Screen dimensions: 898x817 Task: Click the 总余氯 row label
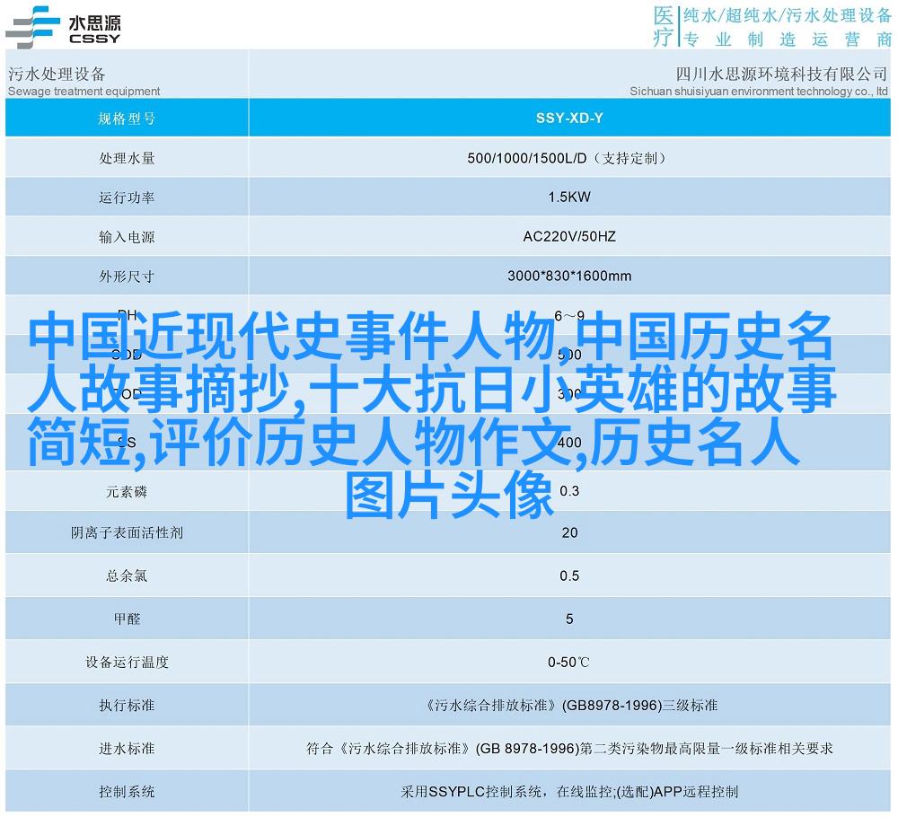127,576
